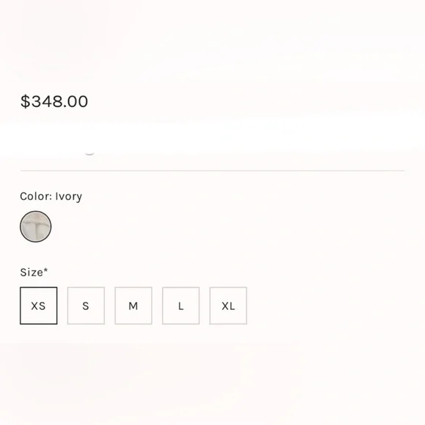This screenshot has width=425, height=425.
Task: Click the horizontal divider above Color
Action: point(212,171)
